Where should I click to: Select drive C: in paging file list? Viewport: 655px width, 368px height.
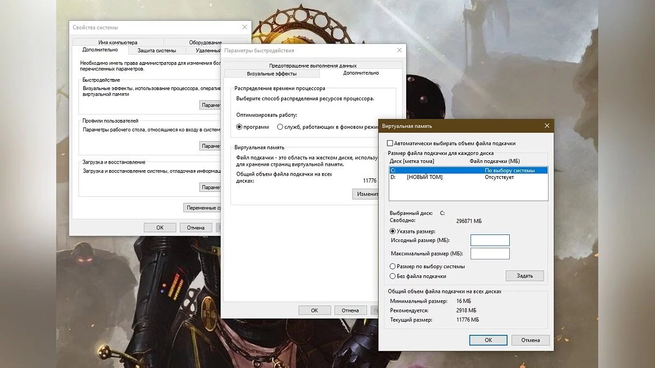[468, 171]
